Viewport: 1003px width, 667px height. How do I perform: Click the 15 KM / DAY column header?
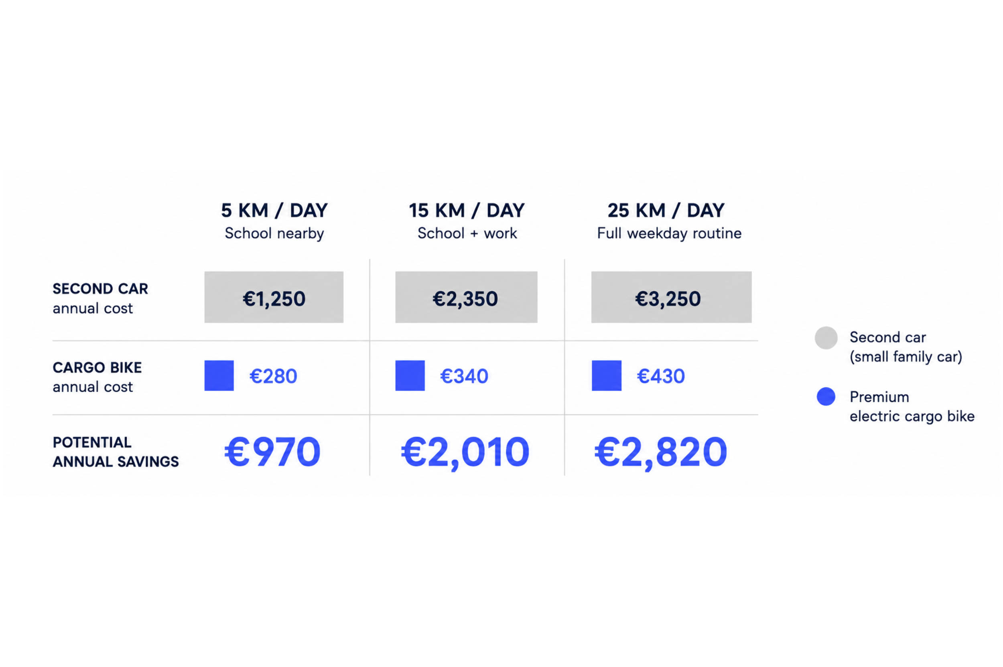point(467,211)
